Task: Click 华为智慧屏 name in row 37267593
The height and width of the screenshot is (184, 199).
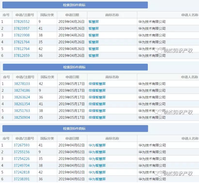Action: pyautogui.click(x=97, y=145)
